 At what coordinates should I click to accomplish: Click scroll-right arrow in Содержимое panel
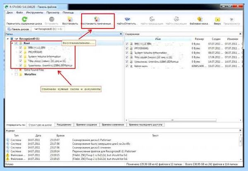(241, 120)
